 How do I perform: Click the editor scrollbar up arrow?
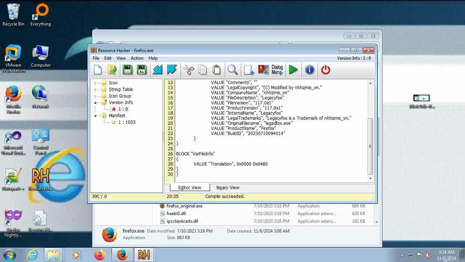click(371, 83)
